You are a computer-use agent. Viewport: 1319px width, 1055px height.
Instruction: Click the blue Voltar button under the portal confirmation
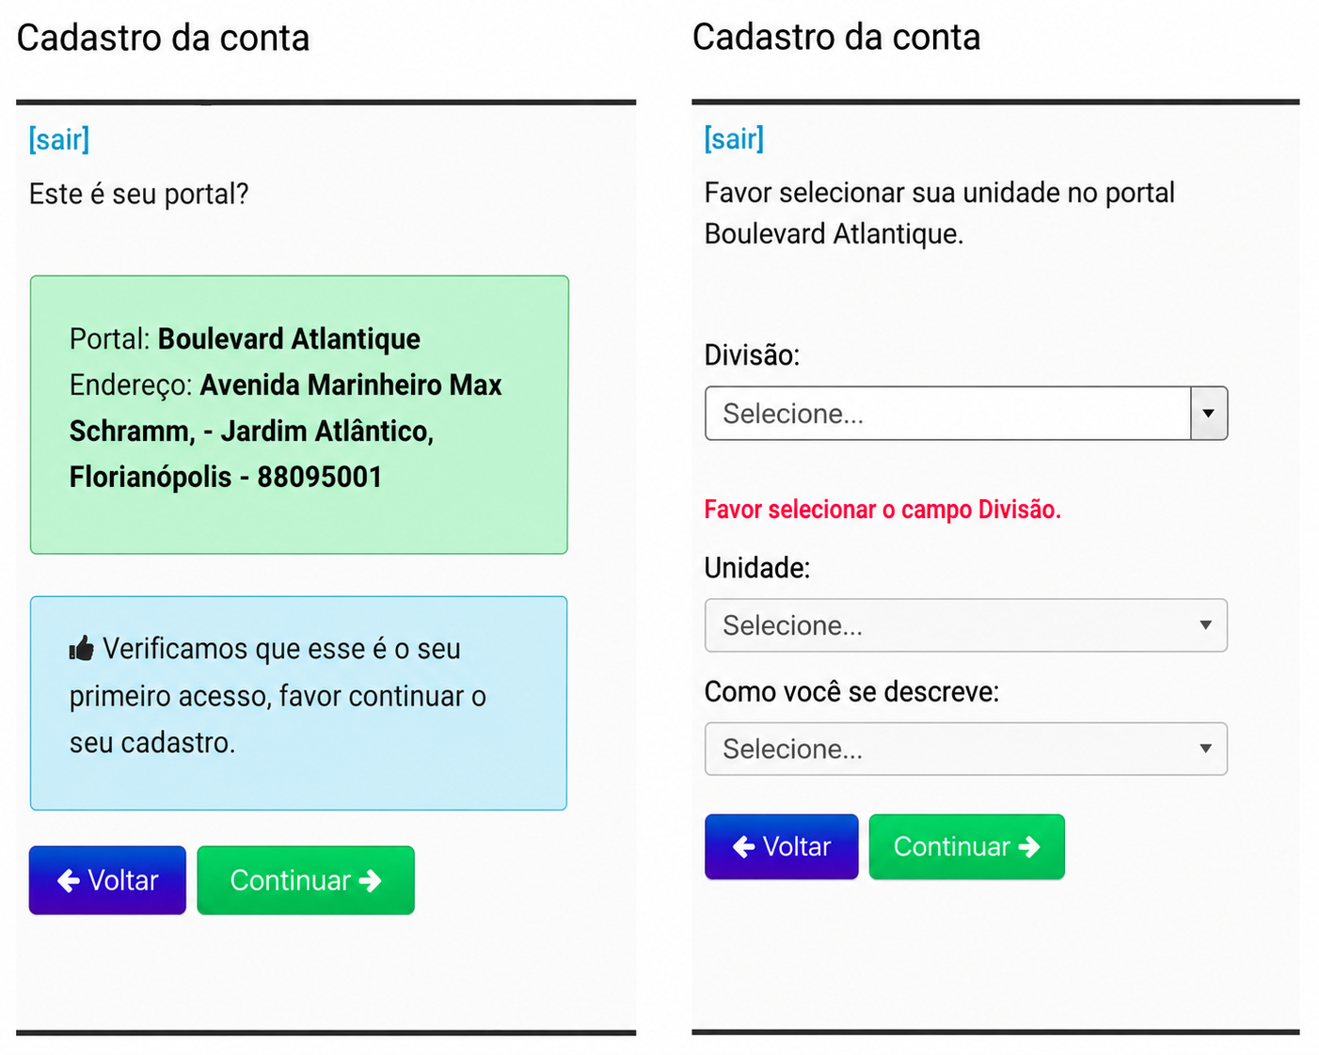107,880
